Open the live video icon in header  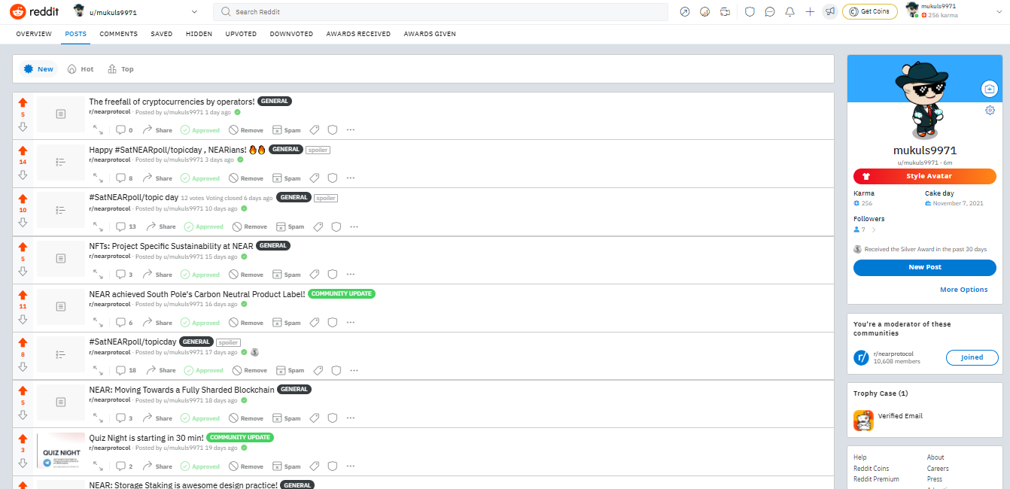(x=726, y=12)
